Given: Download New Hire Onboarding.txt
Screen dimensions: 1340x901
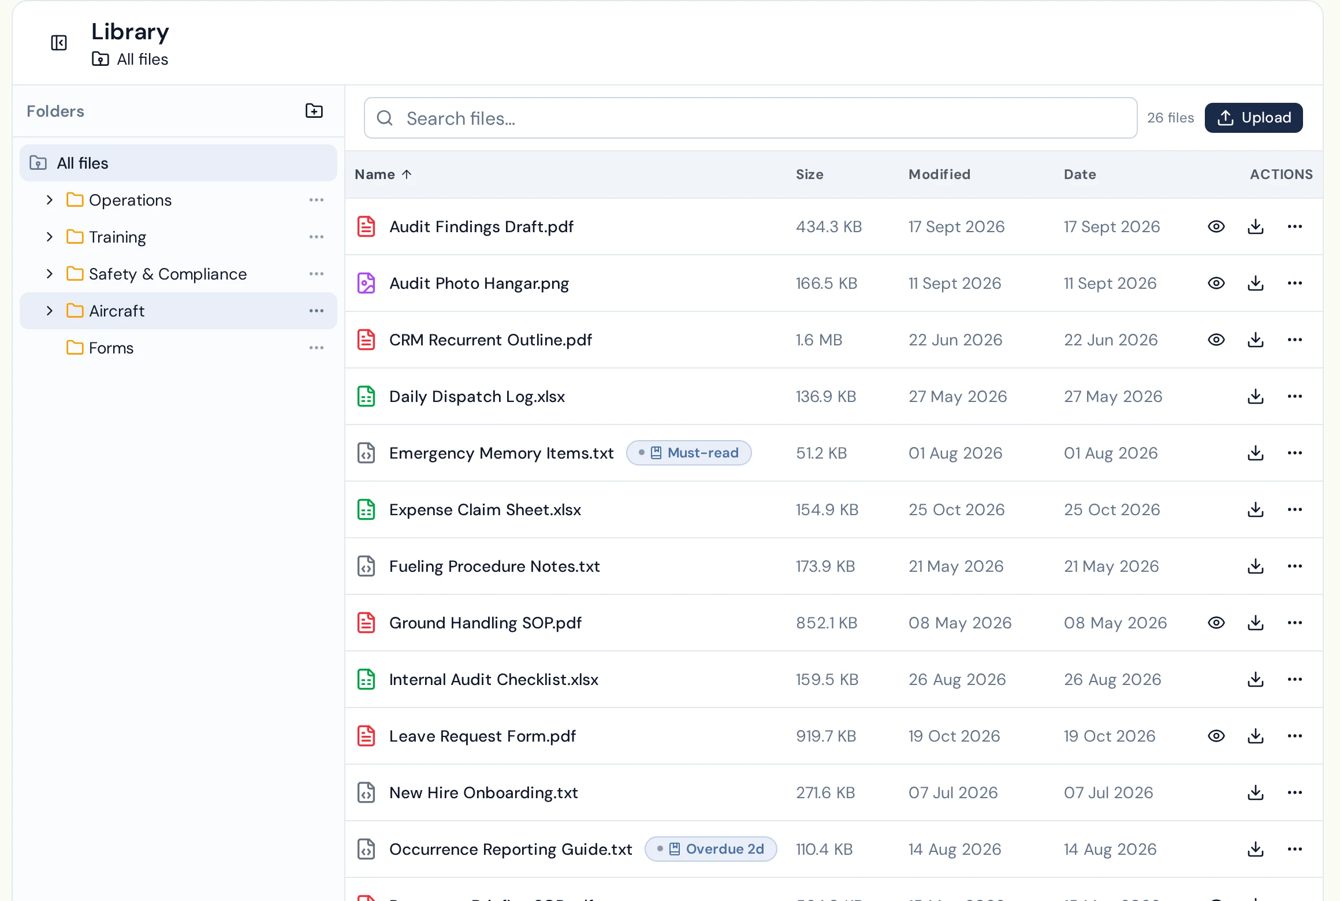Looking at the screenshot, I should (x=1256, y=792).
